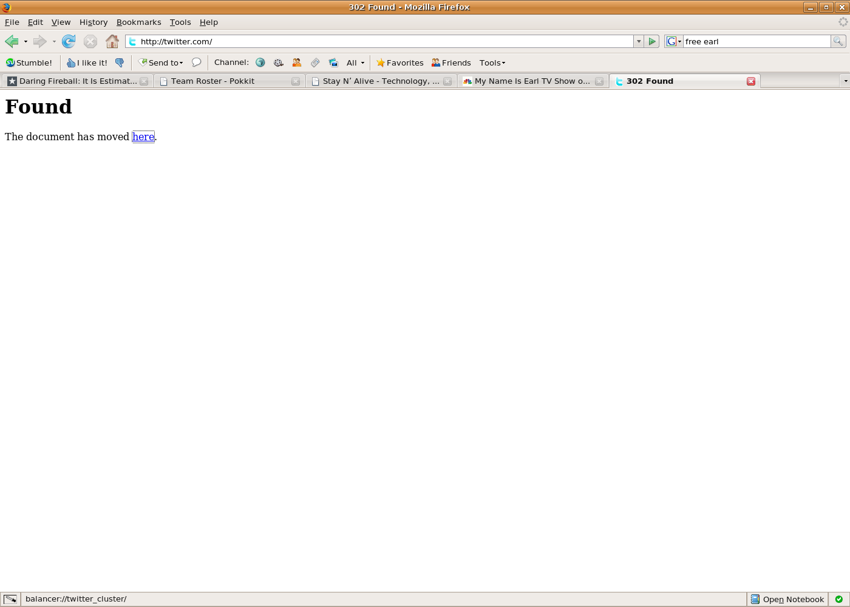Click the speech bubble reviews icon
Viewport: 850px width, 607px height.
(x=196, y=63)
